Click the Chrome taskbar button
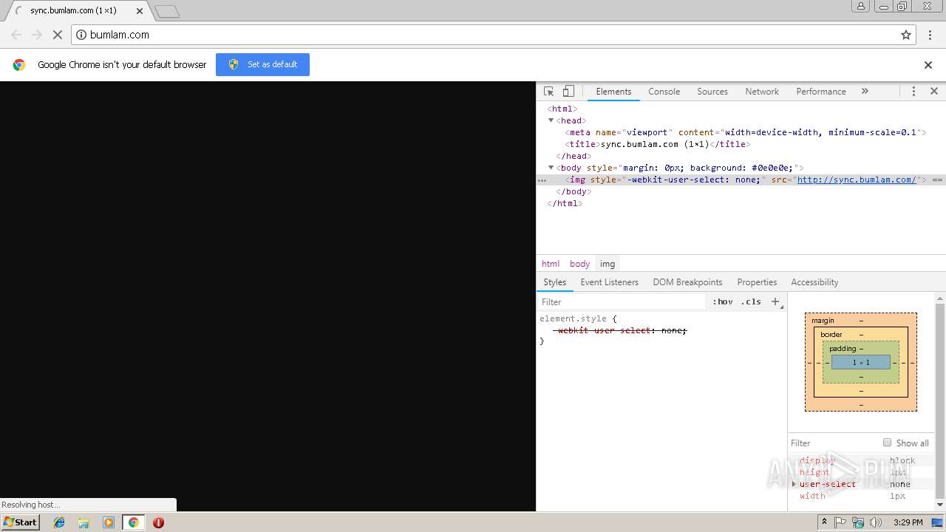 (x=133, y=522)
